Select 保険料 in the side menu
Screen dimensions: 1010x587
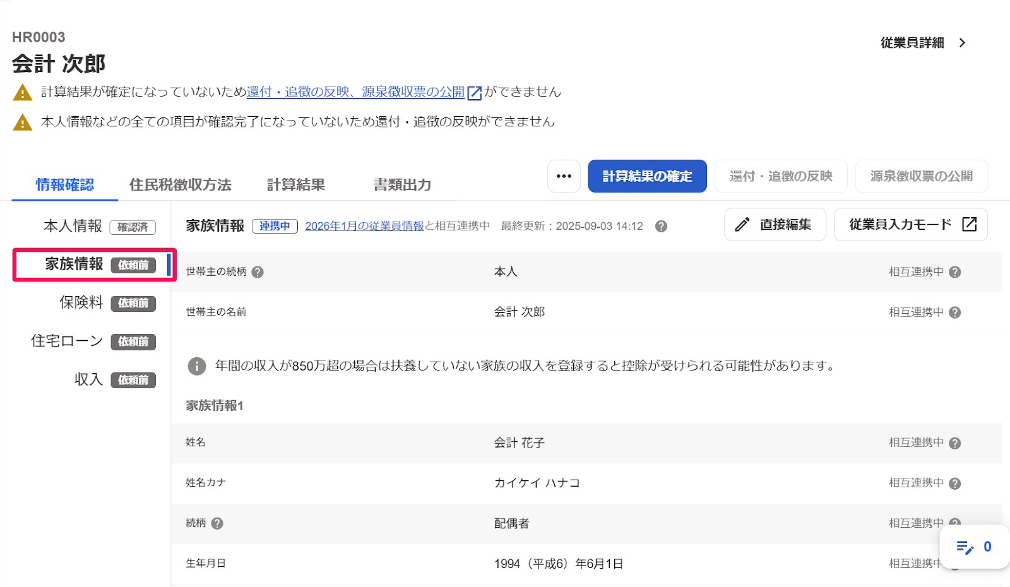coord(81,302)
